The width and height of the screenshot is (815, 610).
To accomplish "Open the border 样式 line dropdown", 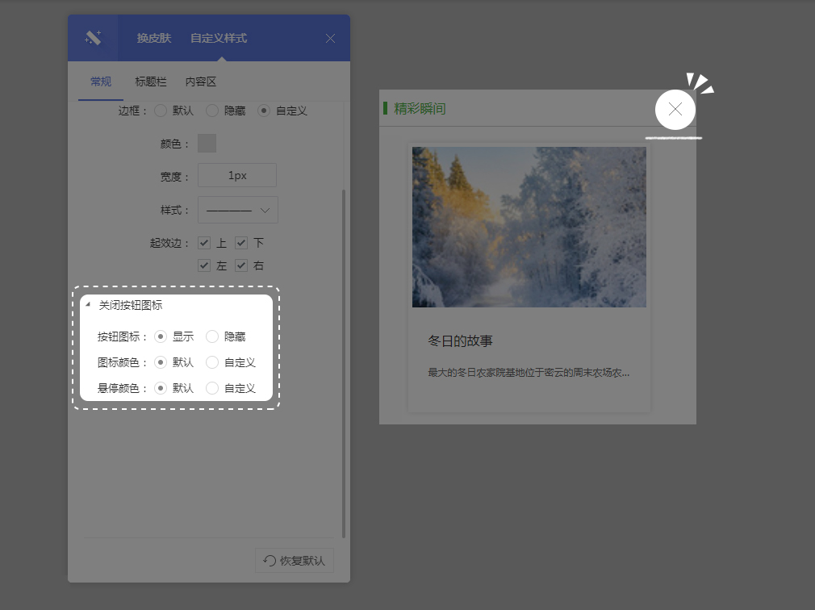I will pyautogui.click(x=237, y=210).
